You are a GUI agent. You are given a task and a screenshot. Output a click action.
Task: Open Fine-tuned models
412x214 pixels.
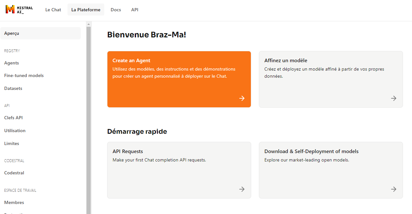24,75
